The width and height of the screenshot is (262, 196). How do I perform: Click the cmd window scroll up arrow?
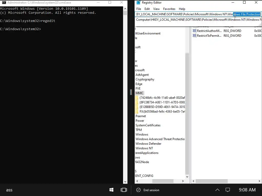[125, 8]
